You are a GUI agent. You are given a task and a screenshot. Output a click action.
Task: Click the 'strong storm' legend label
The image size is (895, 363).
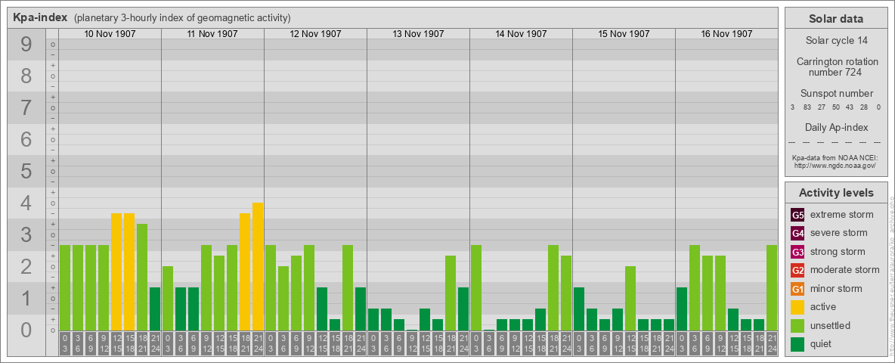click(x=838, y=251)
